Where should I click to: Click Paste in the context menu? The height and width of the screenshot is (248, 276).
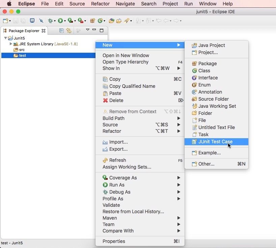point(140,93)
